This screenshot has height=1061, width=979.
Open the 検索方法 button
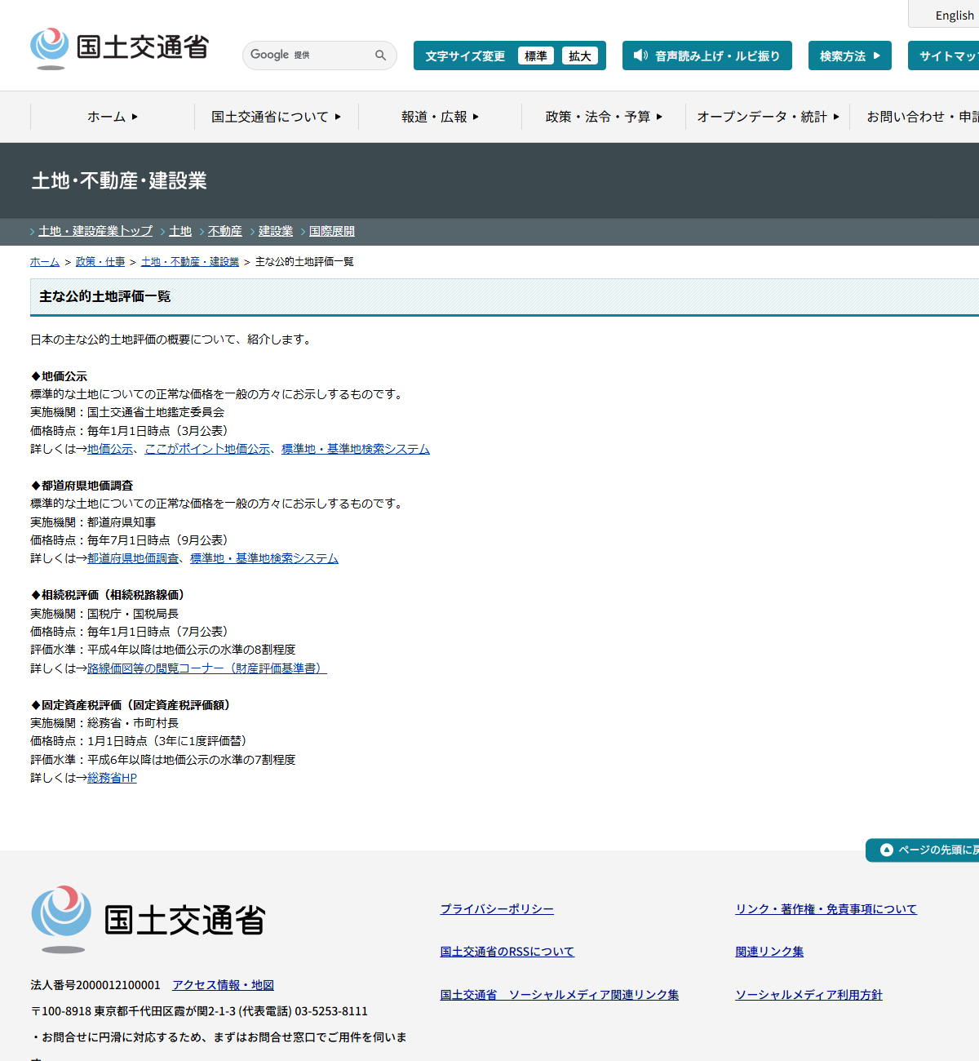(850, 55)
